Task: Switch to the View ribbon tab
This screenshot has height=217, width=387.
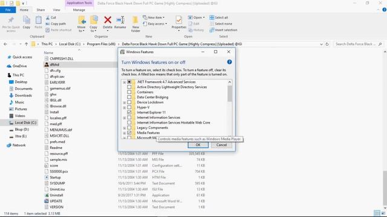Action: pyautogui.click(x=56, y=10)
